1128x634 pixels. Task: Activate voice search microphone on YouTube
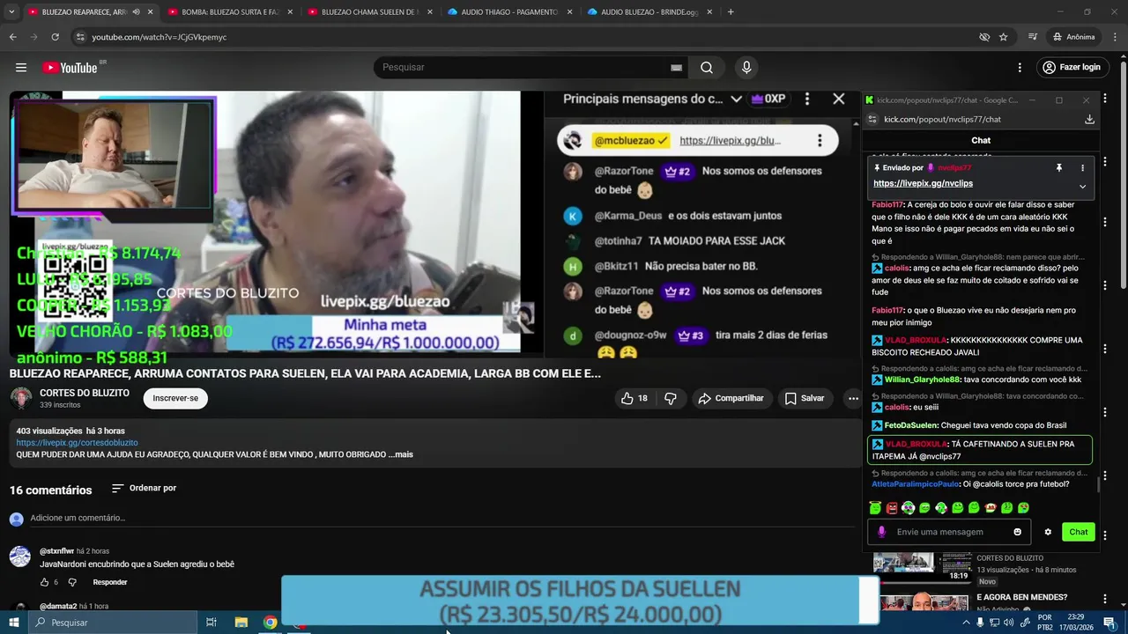[x=746, y=68]
